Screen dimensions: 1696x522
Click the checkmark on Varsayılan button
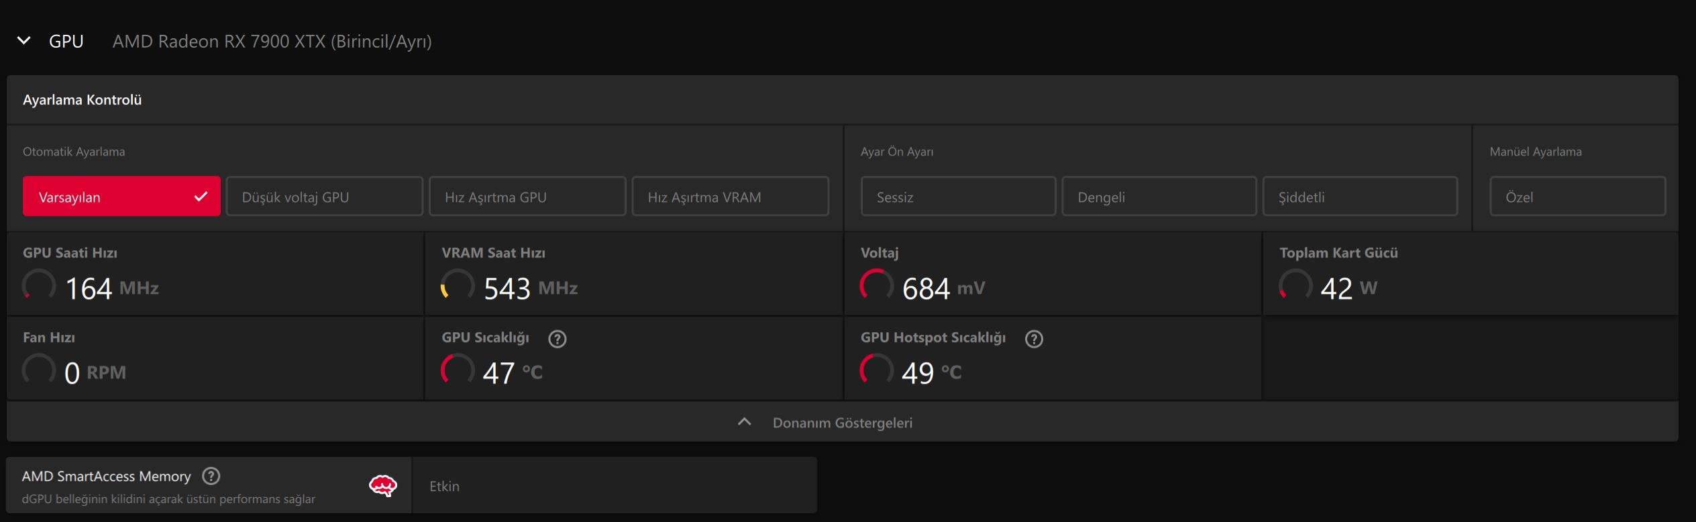click(201, 197)
